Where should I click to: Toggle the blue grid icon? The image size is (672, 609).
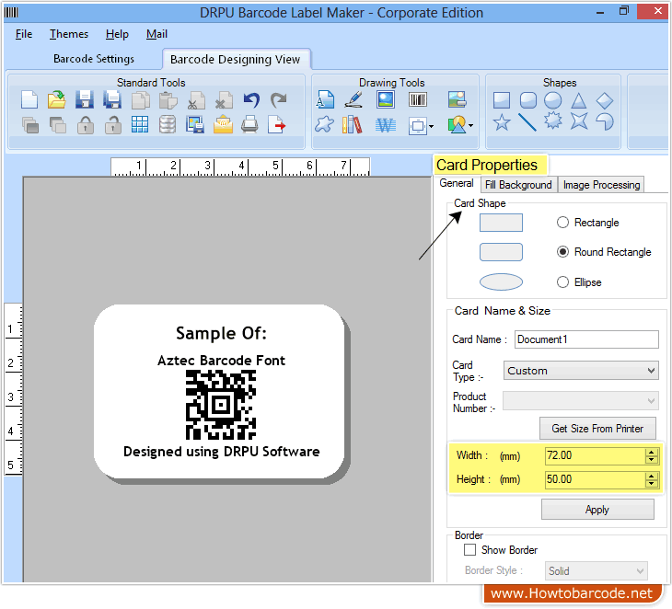pyautogui.click(x=140, y=124)
